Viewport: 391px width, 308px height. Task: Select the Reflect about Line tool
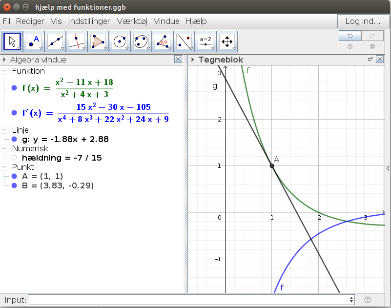point(184,41)
